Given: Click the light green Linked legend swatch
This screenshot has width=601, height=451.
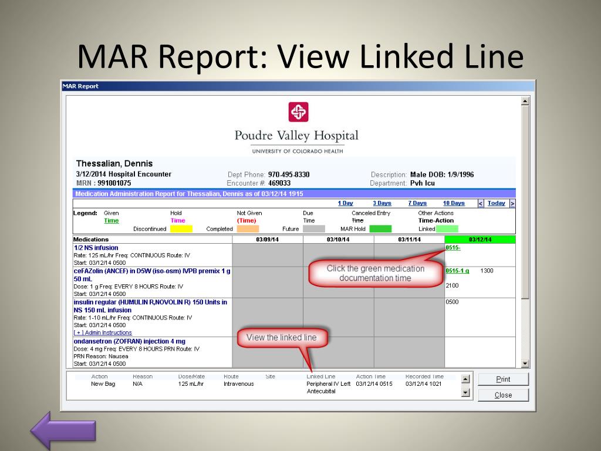Looking at the screenshot, I should 447,229.
